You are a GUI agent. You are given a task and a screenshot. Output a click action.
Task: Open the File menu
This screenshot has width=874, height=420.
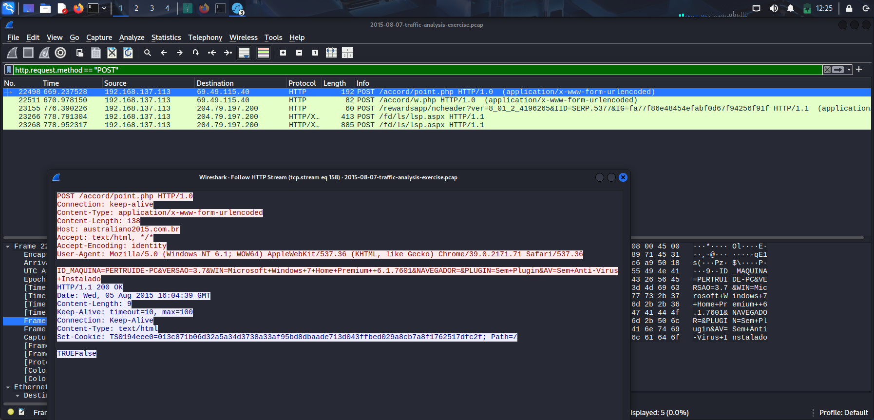[13, 38]
